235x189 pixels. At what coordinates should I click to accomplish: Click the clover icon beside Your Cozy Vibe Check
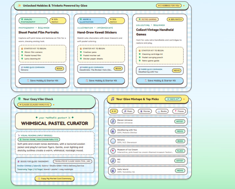(19, 99)
